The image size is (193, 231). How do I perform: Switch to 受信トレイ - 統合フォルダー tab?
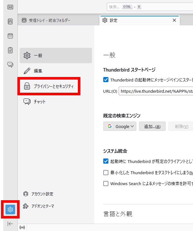[x=58, y=20]
